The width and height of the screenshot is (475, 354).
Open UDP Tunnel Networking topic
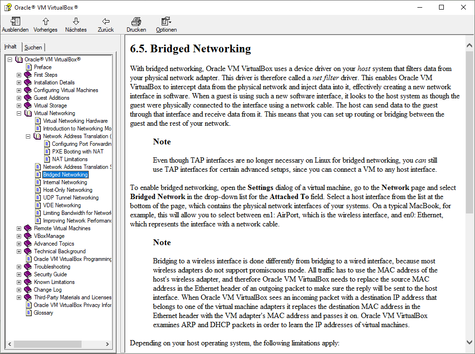point(71,198)
